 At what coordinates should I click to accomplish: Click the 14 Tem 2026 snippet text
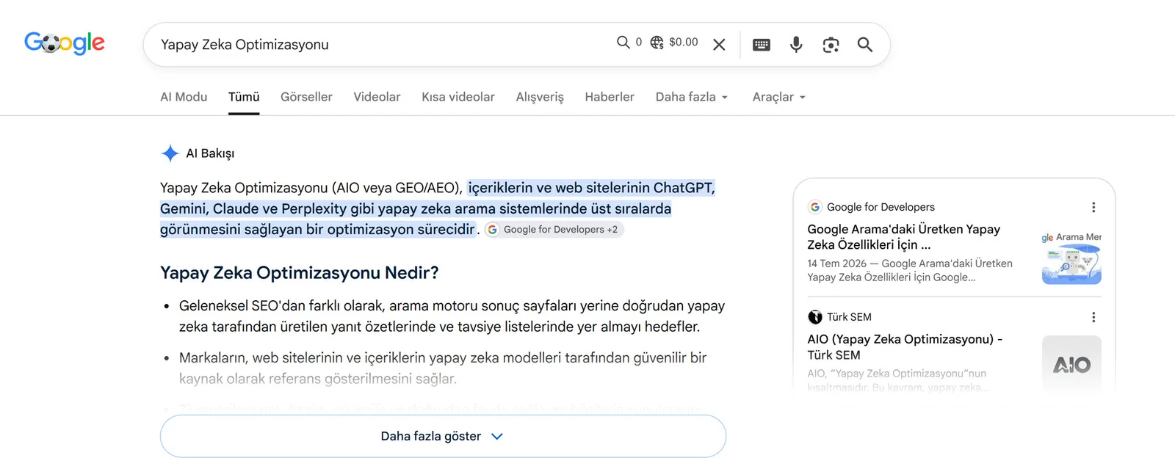pyautogui.click(x=909, y=270)
